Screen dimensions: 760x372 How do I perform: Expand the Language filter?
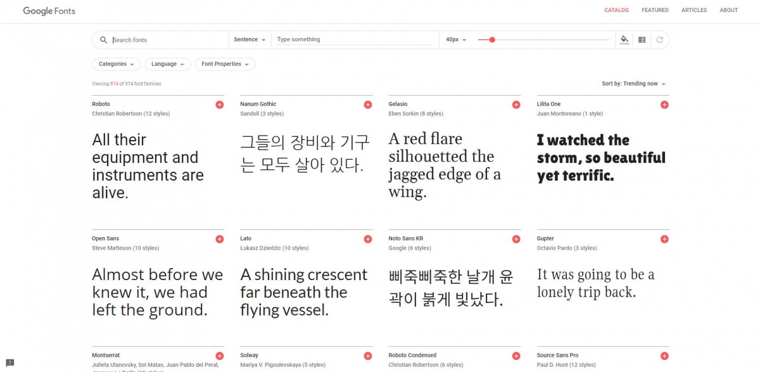(x=168, y=64)
